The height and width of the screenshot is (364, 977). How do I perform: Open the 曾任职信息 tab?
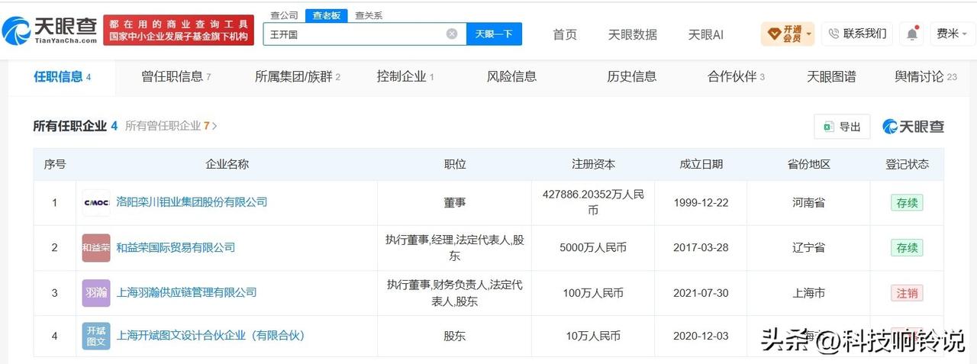(x=176, y=77)
